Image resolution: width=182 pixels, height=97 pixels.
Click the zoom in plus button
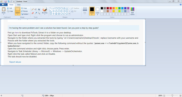[x=180, y=95]
